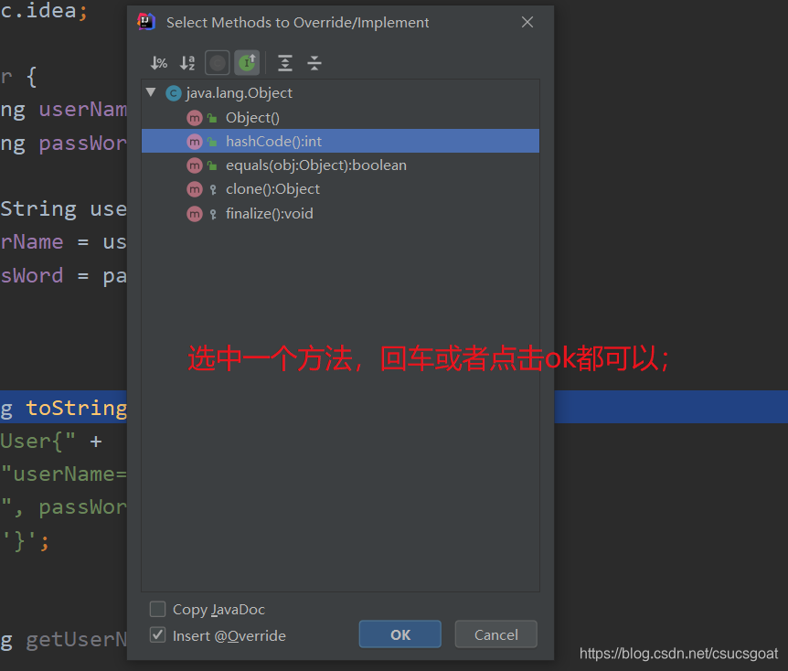Toggle the show interfaces green icon

point(247,63)
